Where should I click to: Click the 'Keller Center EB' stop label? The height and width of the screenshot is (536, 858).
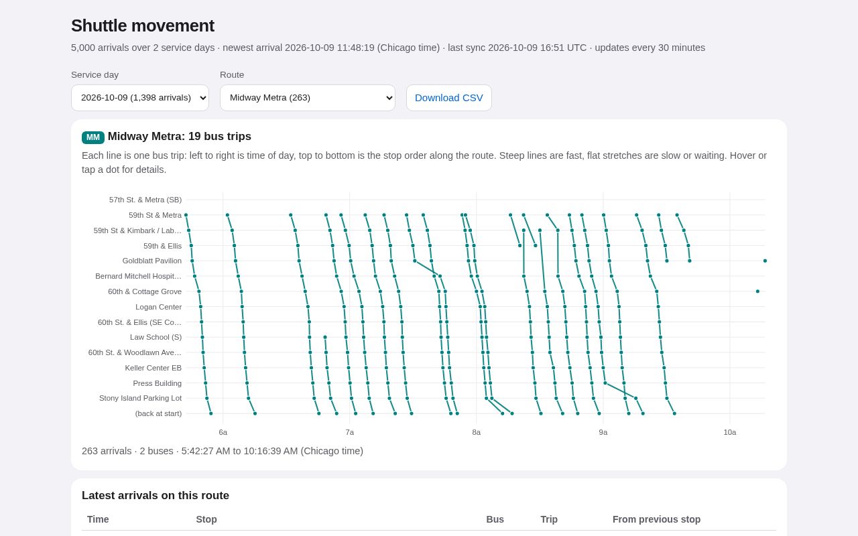click(153, 368)
